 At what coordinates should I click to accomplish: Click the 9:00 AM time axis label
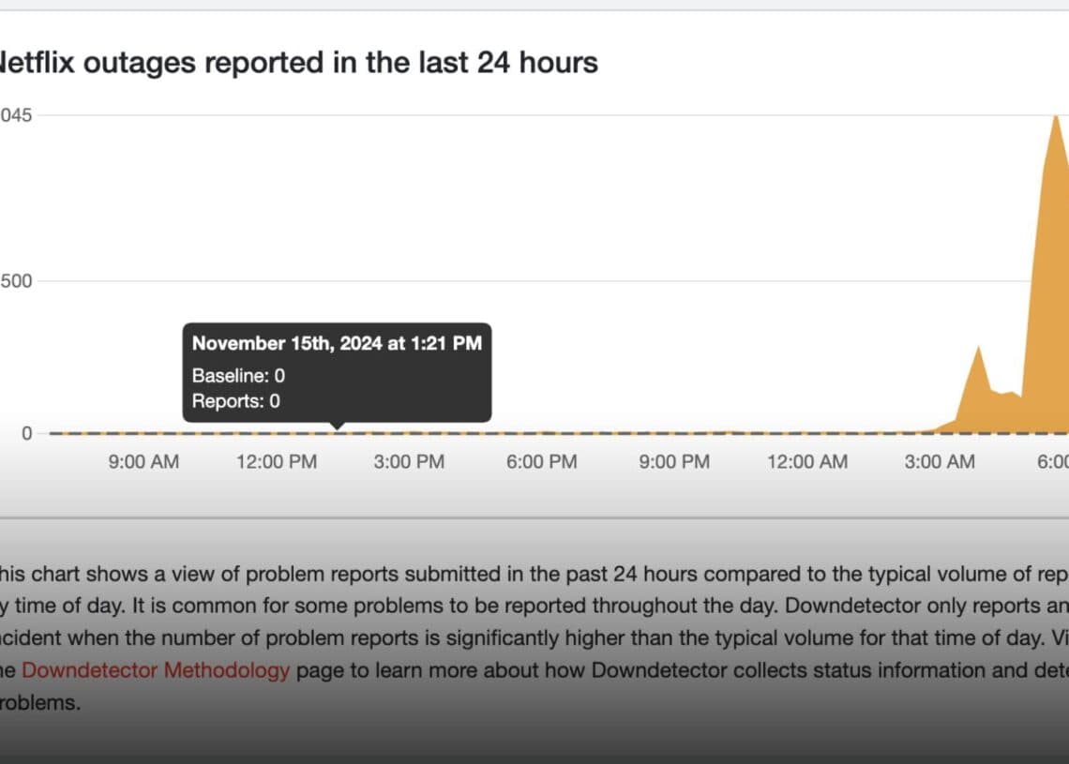(x=144, y=462)
